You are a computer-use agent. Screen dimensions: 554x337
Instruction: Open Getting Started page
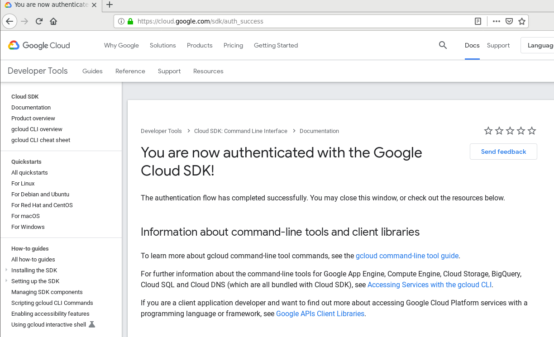pos(276,45)
